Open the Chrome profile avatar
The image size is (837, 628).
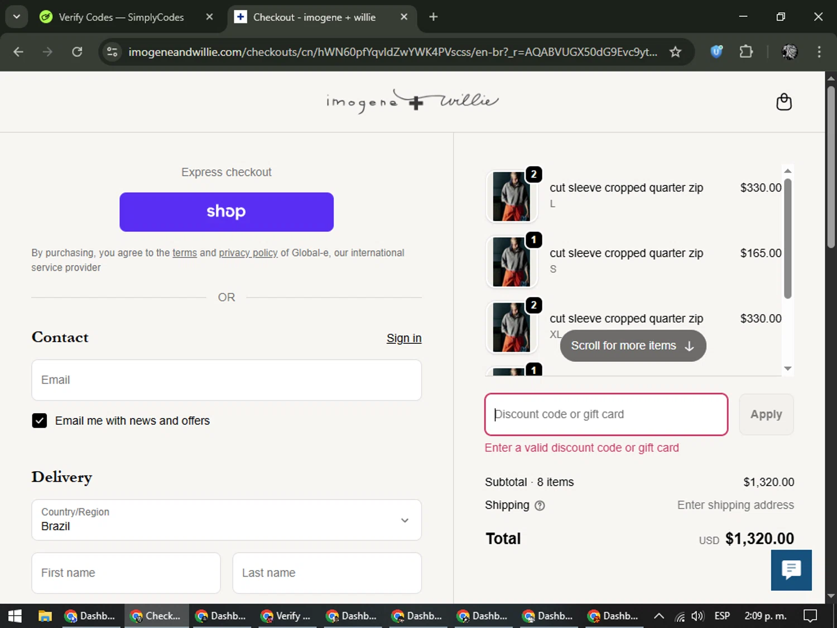[x=790, y=52]
